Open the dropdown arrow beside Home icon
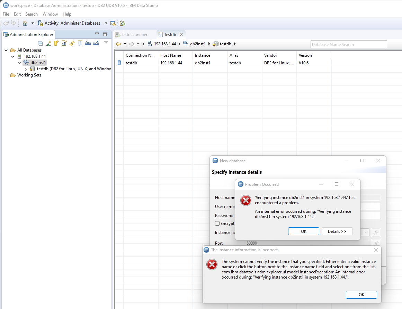Image resolution: width=402 pixels, height=309 pixels. [x=33, y=23]
